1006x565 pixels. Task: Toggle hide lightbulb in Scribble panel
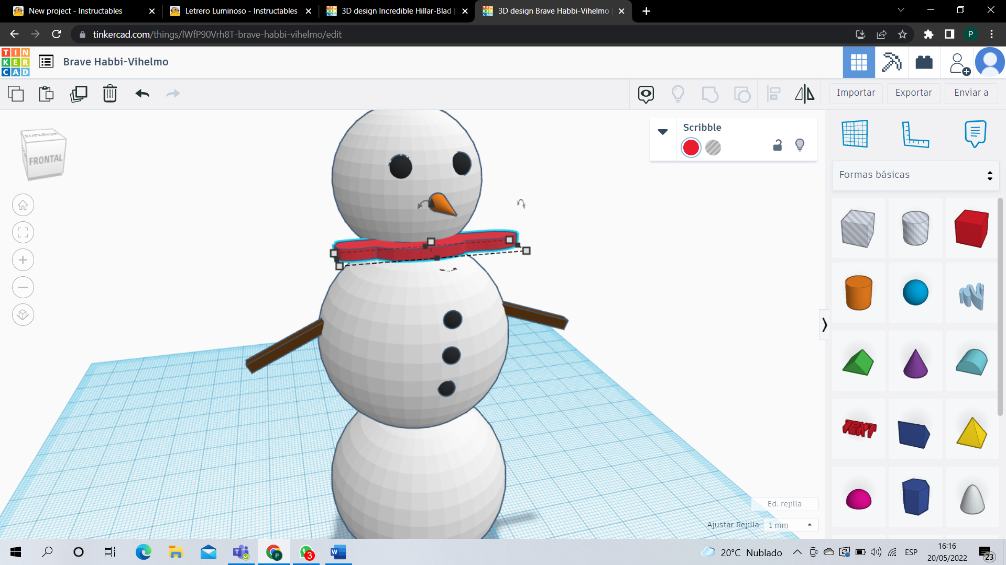click(x=800, y=145)
